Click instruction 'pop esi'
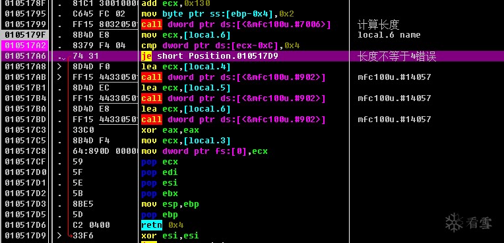Screen dimensions: 504x243 (x=160, y=183)
